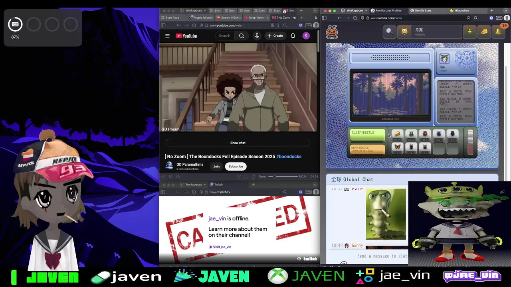Switch to 'Deep Water' YouTube tab
511x287 pixels.
[x=256, y=18]
